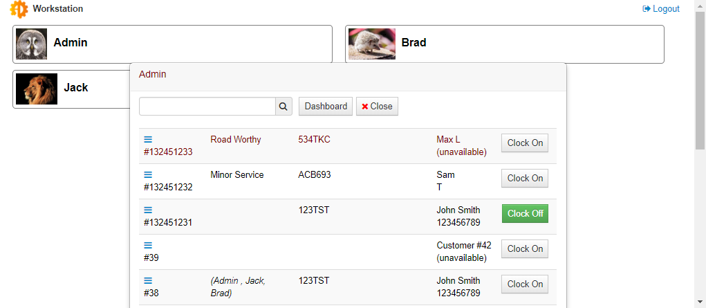Clock On for Customer #42 job

(x=525, y=248)
